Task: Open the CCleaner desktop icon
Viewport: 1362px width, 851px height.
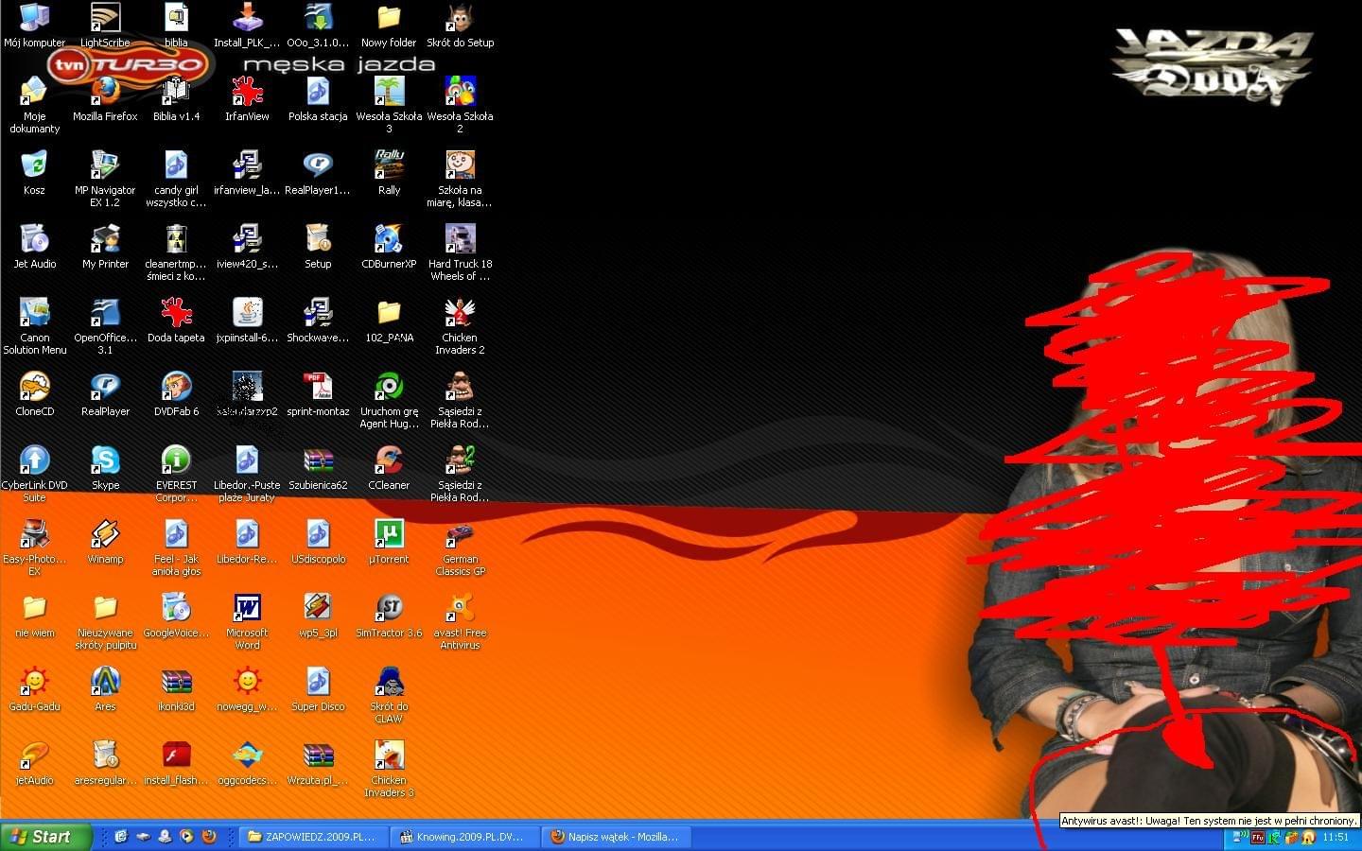Action: click(389, 460)
